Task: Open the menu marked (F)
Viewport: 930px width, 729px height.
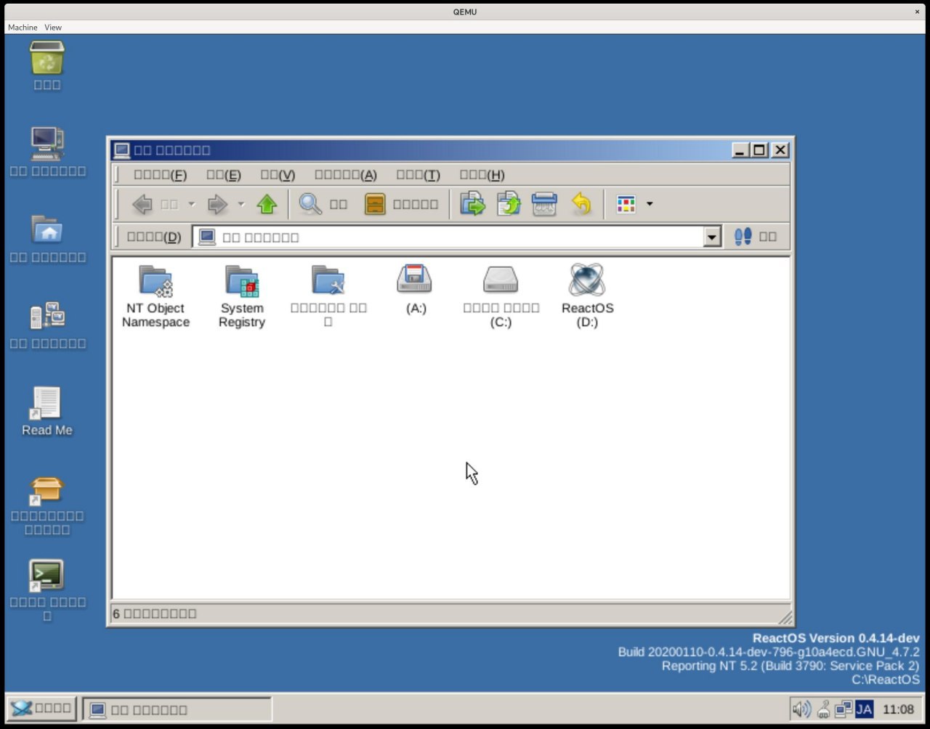Action: coord(161,175)
